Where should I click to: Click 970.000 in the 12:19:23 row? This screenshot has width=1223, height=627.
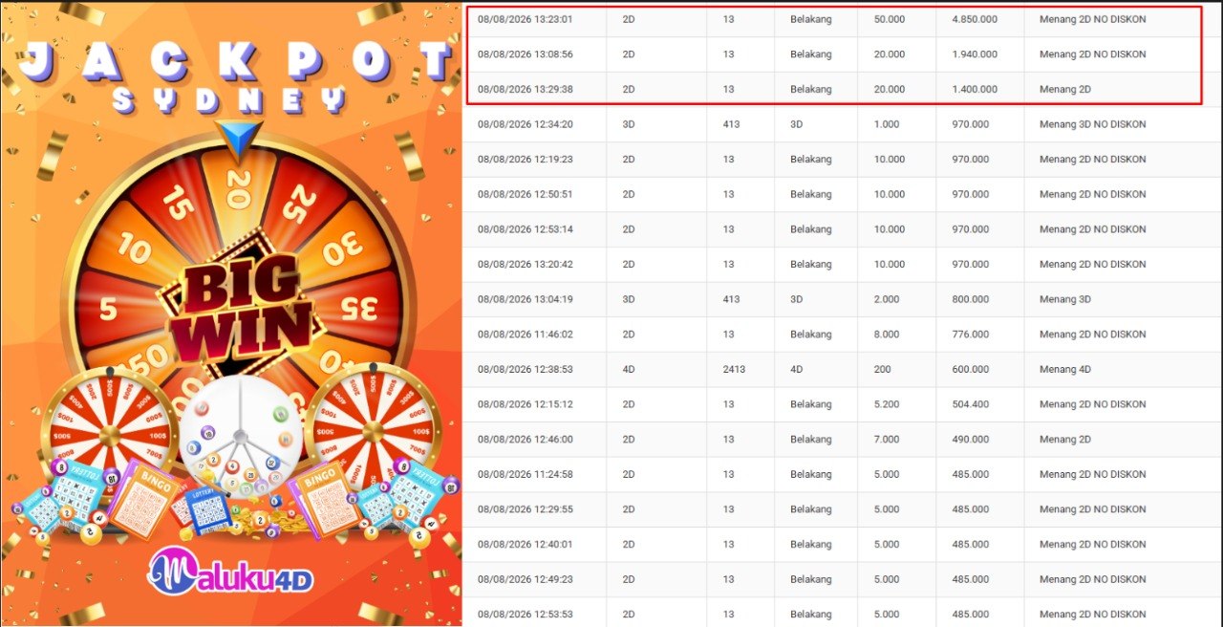tap(970, 160)
